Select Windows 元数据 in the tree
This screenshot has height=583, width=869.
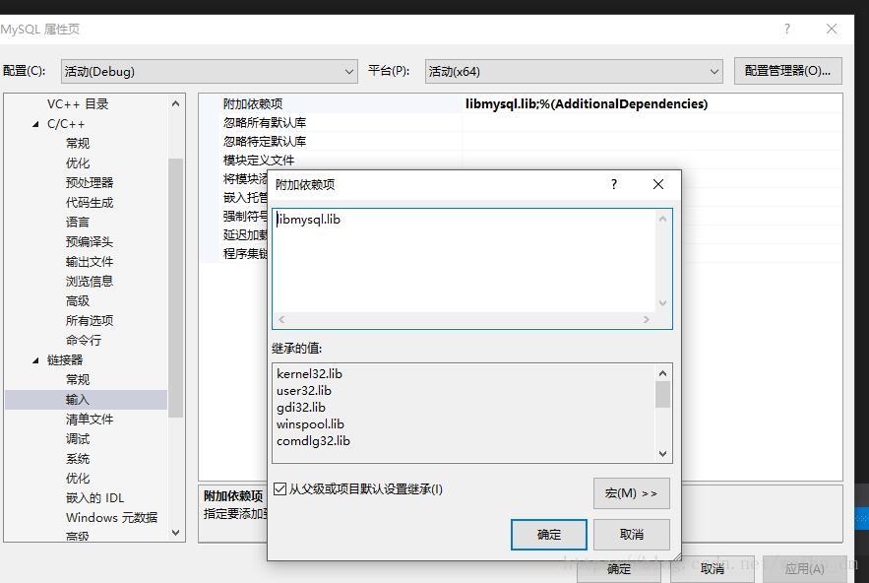[x=111, y=518]
